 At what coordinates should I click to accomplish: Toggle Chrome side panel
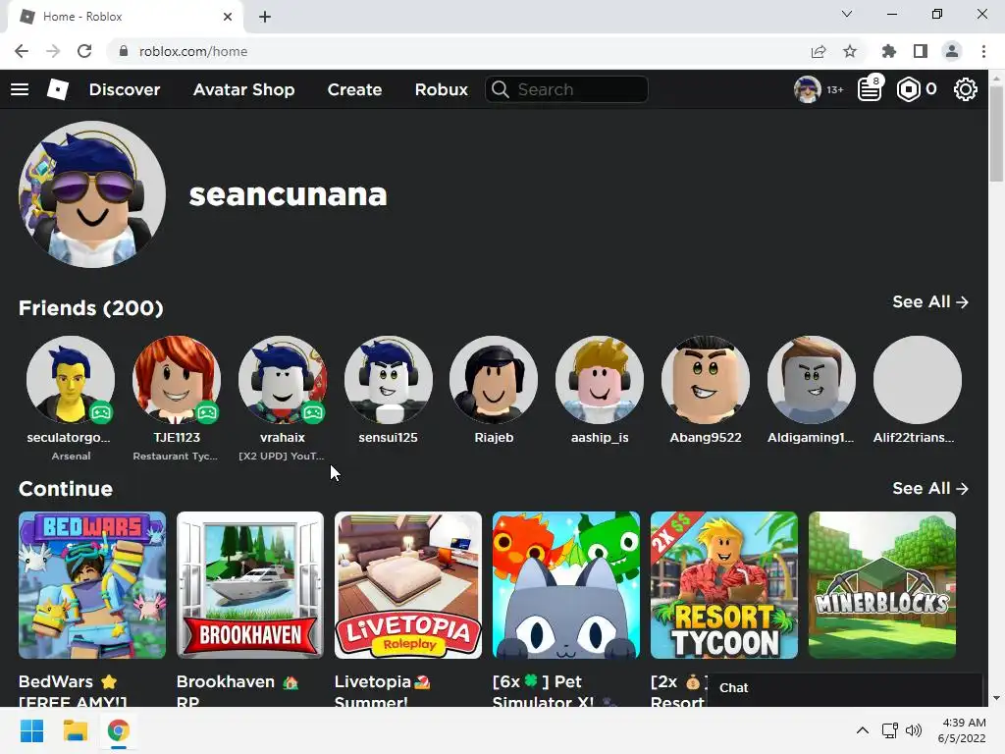921,51
